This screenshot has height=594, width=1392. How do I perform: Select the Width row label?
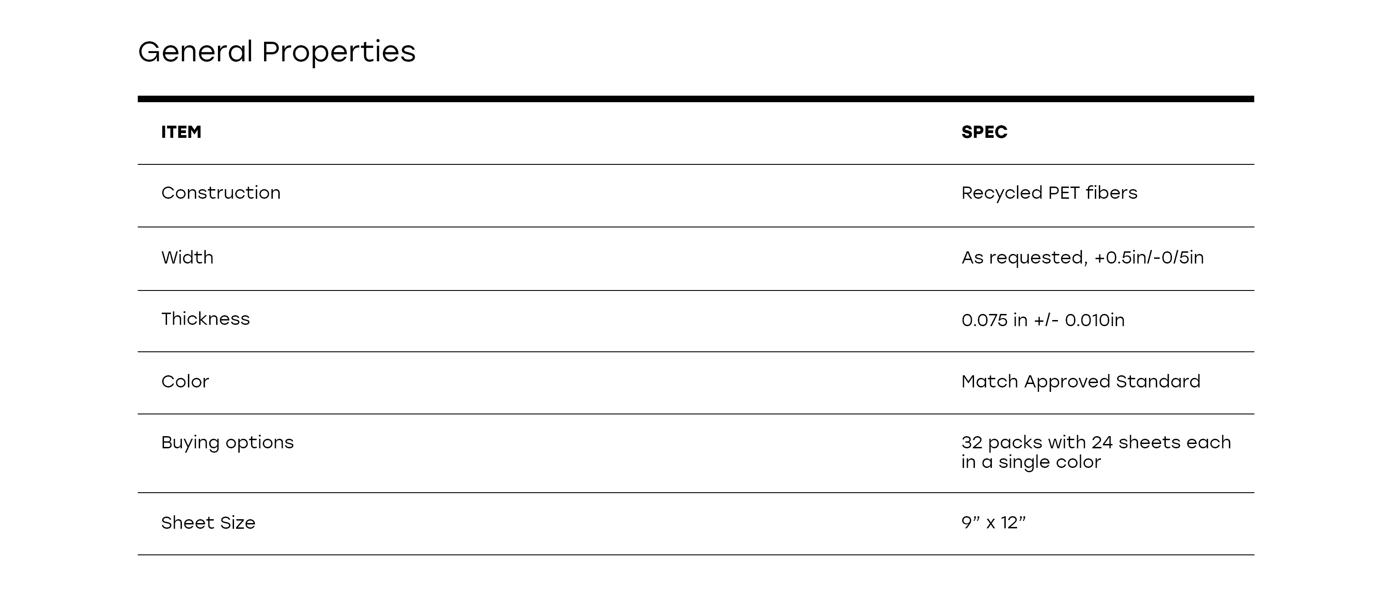pos(187,257)
